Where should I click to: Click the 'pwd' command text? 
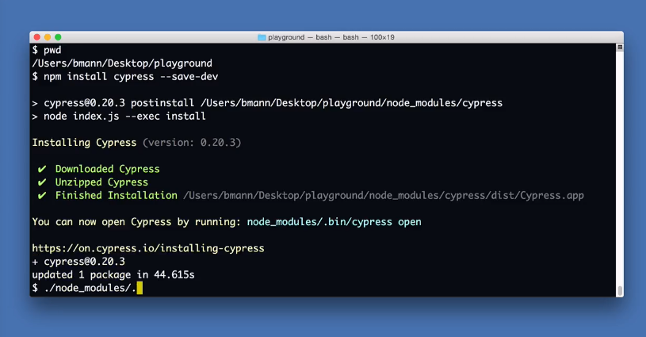[52, 50]
